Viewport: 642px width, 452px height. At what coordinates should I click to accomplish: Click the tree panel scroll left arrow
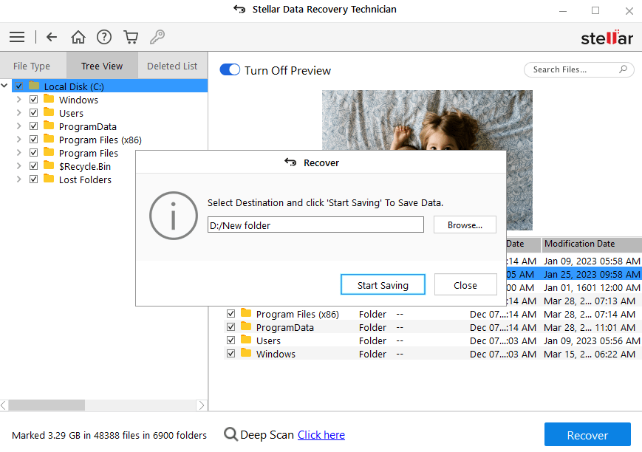pos(4,405)
